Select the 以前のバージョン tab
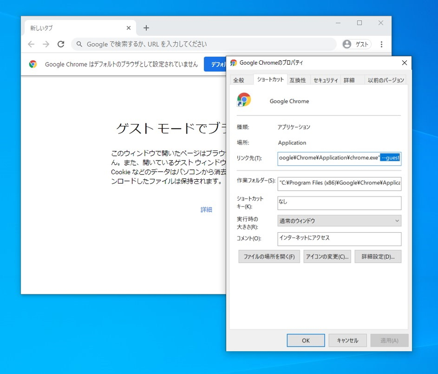 [x=385, y=80]
